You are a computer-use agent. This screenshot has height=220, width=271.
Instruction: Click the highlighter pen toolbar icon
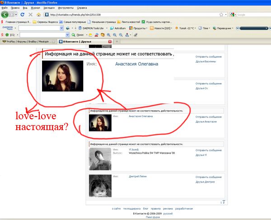click(135, 35)
